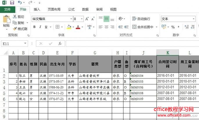Toggle middle align (highlighted) button

pyautogui.click(x=107, y=19)
